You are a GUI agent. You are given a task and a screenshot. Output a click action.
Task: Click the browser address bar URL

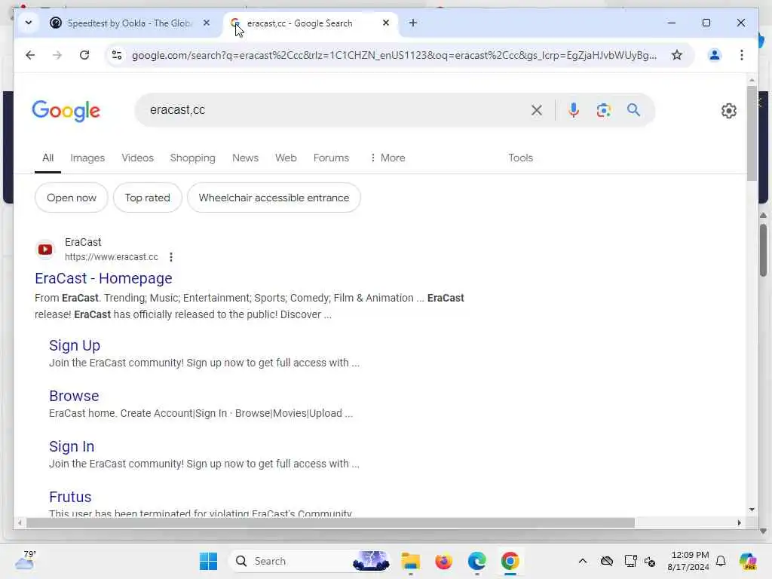pos(394,55)
